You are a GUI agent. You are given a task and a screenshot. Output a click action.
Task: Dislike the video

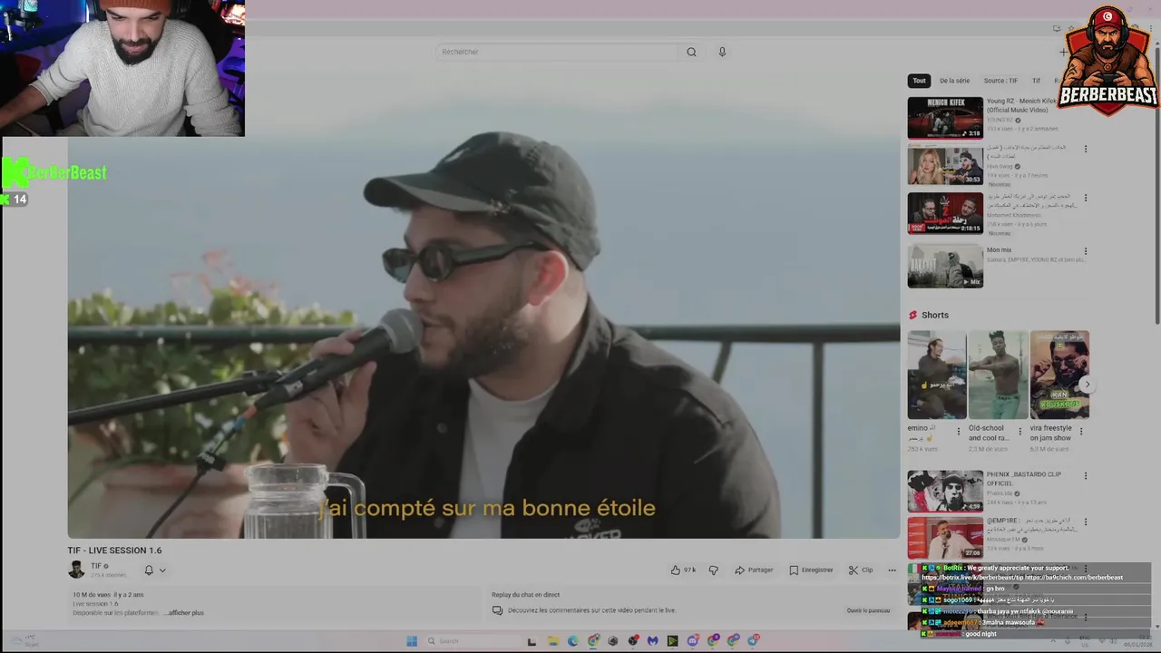click(713, 570)
